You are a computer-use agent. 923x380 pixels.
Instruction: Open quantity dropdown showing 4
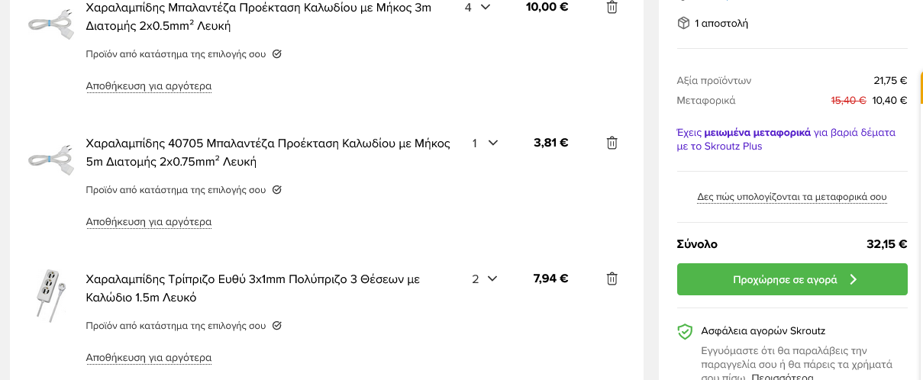[x=477, y=7]
